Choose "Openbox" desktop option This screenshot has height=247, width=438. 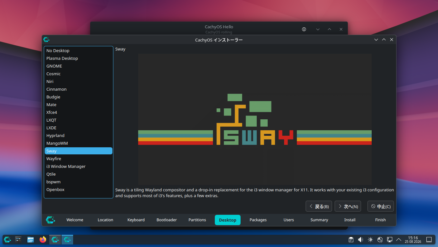tap(79, 189)
